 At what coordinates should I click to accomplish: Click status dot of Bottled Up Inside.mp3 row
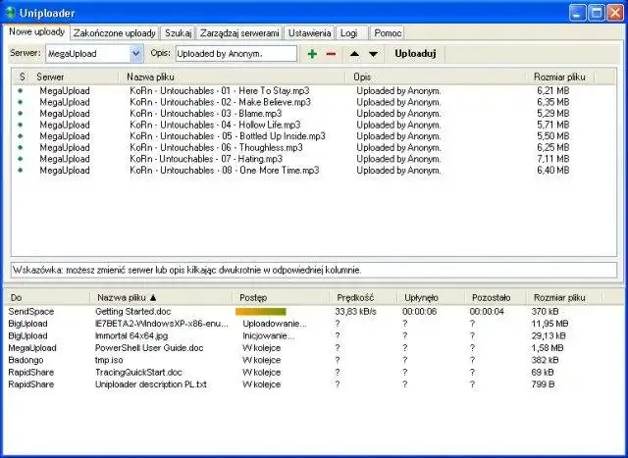(20, 136)
